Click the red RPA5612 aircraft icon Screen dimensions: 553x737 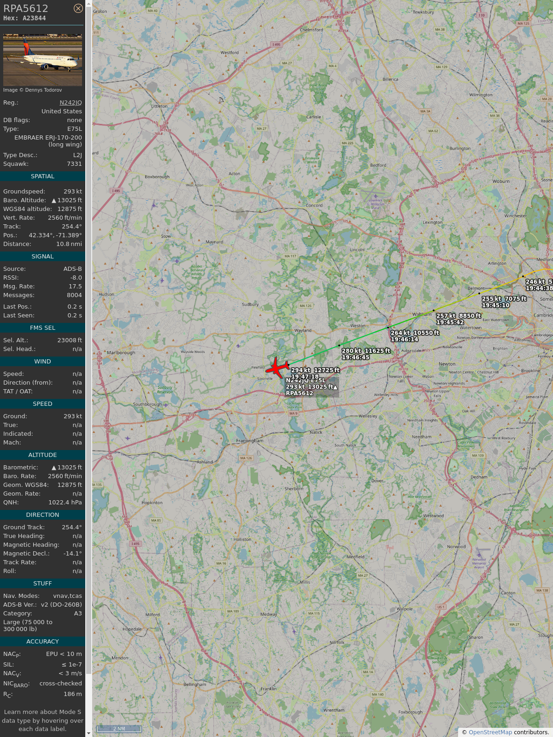pos(277,368)
